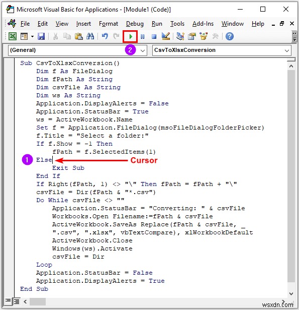Restore the inner code window

pos(282,24)
